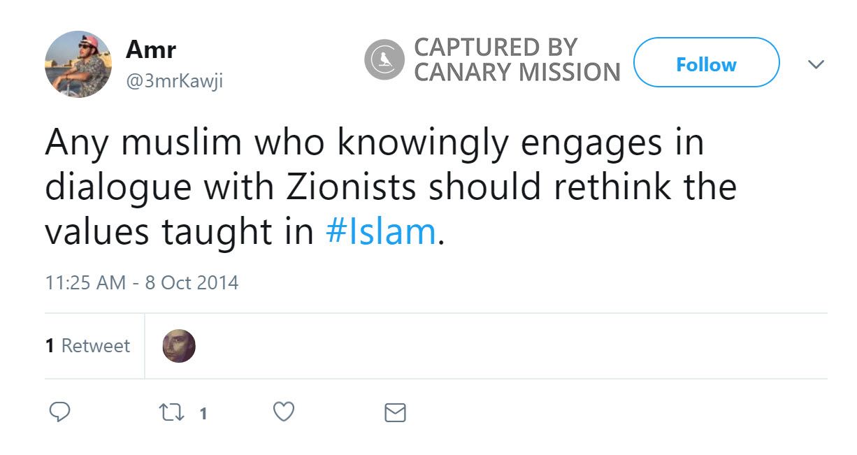Expand the tweet options chevron
Image resolution: width=857 pixels, height=455 pixels.
point(815,65)
